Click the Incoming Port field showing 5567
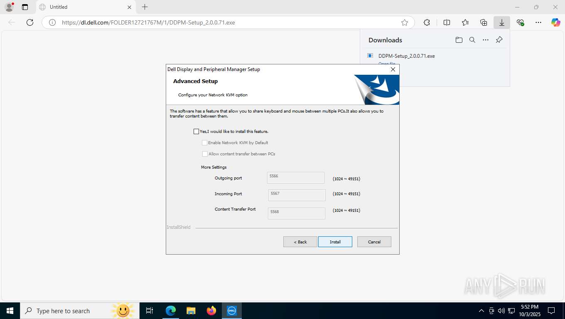 297,195
